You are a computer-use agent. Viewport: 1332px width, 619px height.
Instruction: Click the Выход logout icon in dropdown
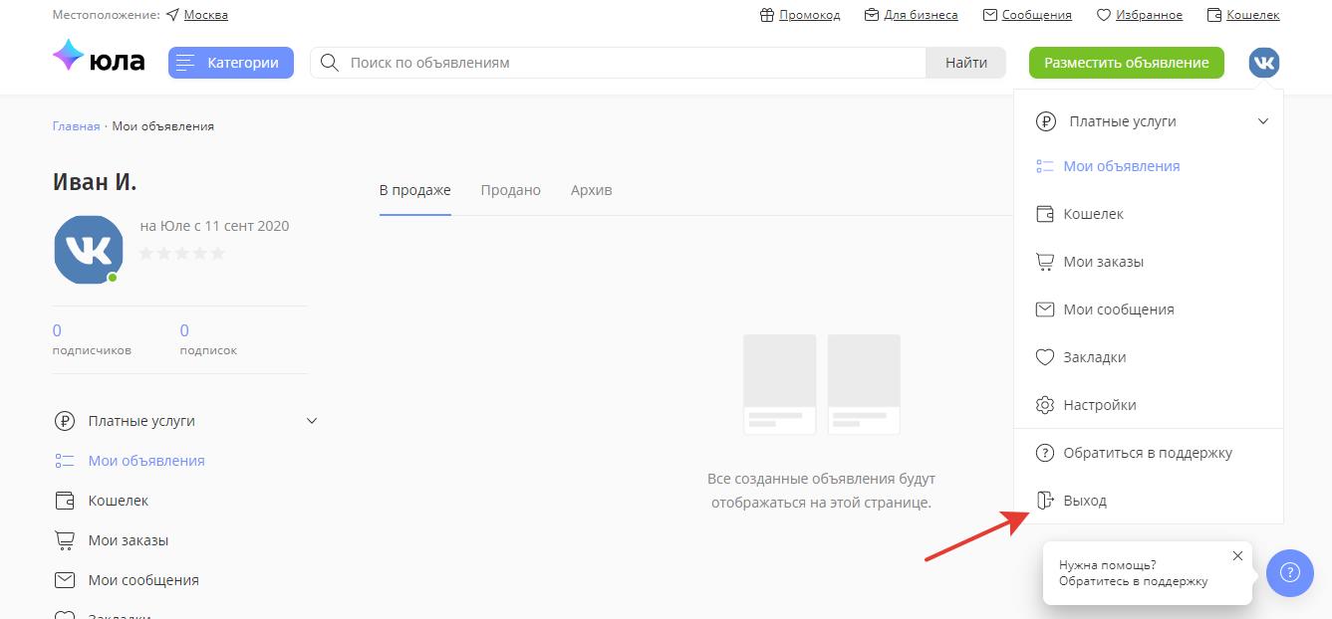(x=1045, y=501)
